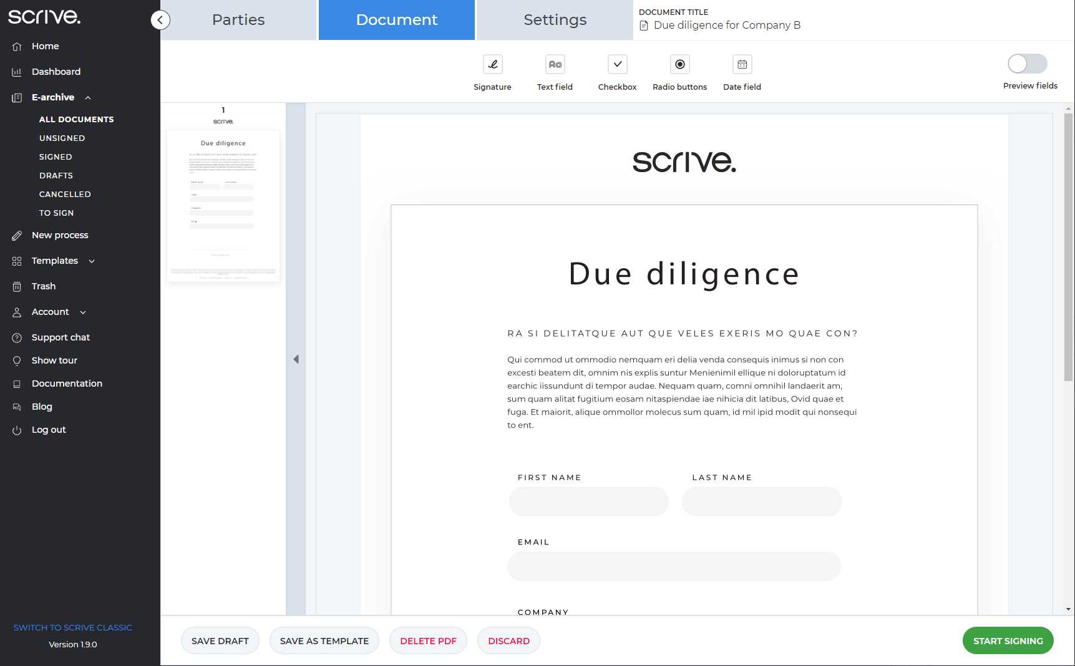Click Switch to Scrive Classic link
Viewport: 1075px width, 666px height.
point(73,627)
